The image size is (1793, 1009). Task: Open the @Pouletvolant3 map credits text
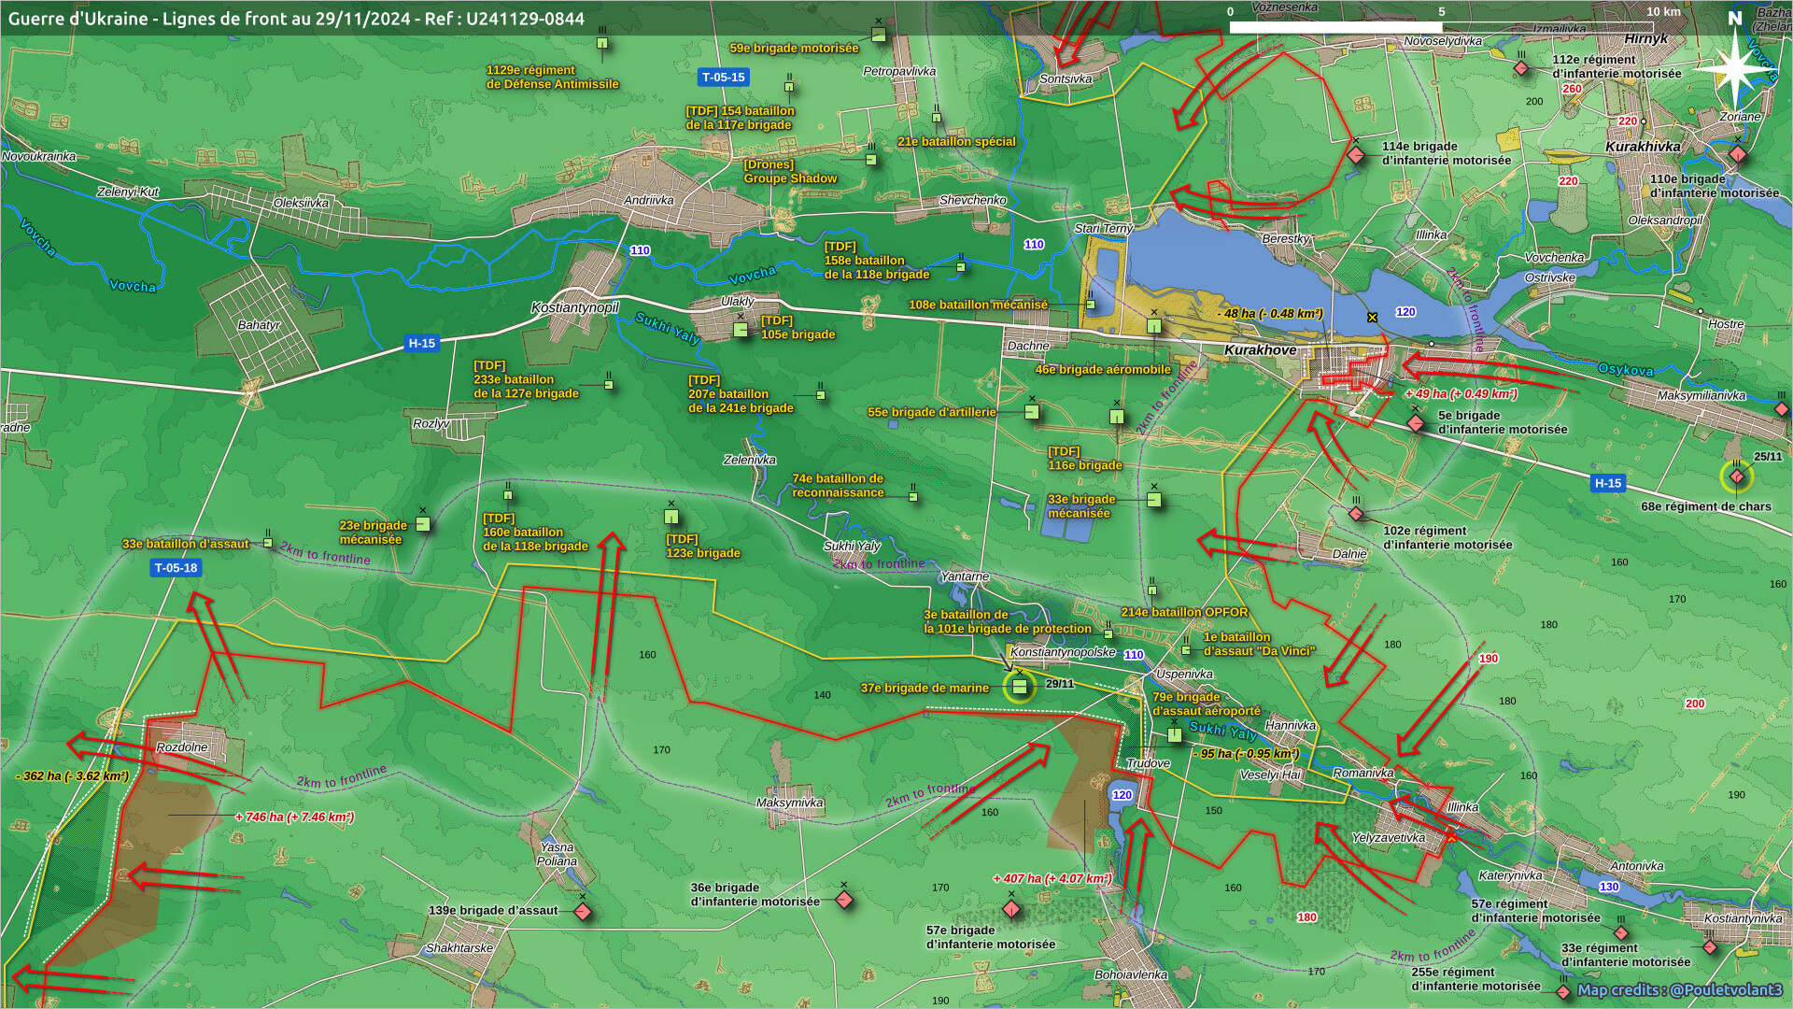click(x=1679, y=990)
